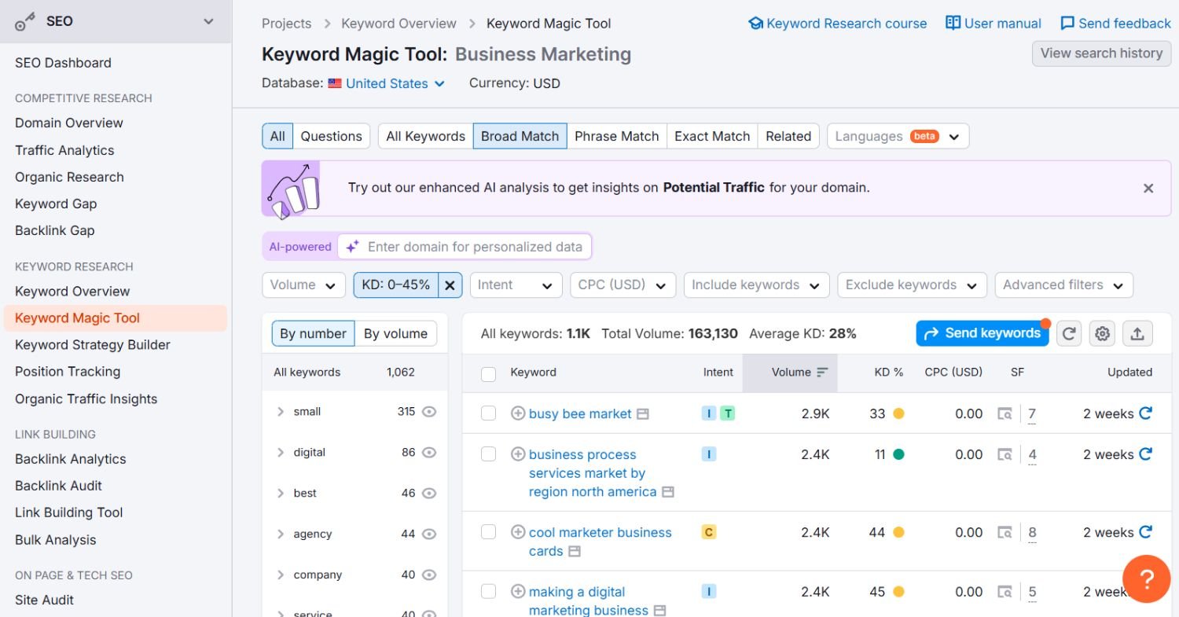
Task: Open the User manual link
Action: [x=994, y=24]
